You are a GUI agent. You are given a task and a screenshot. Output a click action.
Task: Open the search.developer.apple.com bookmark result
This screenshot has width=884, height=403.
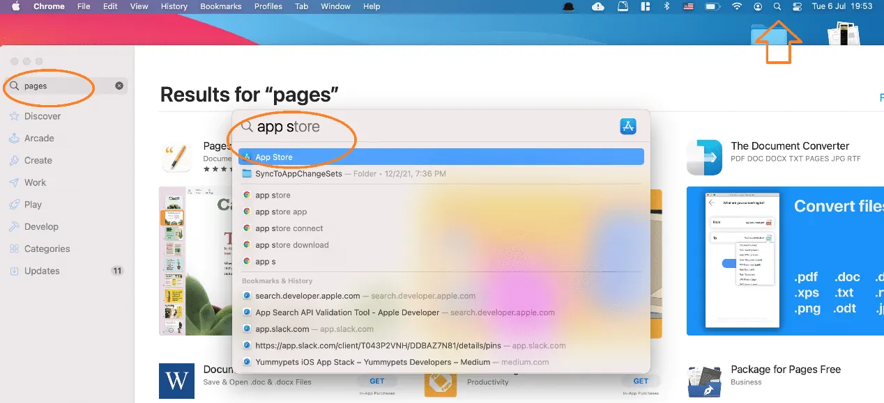pyautogui.click(x=441, y=296)
